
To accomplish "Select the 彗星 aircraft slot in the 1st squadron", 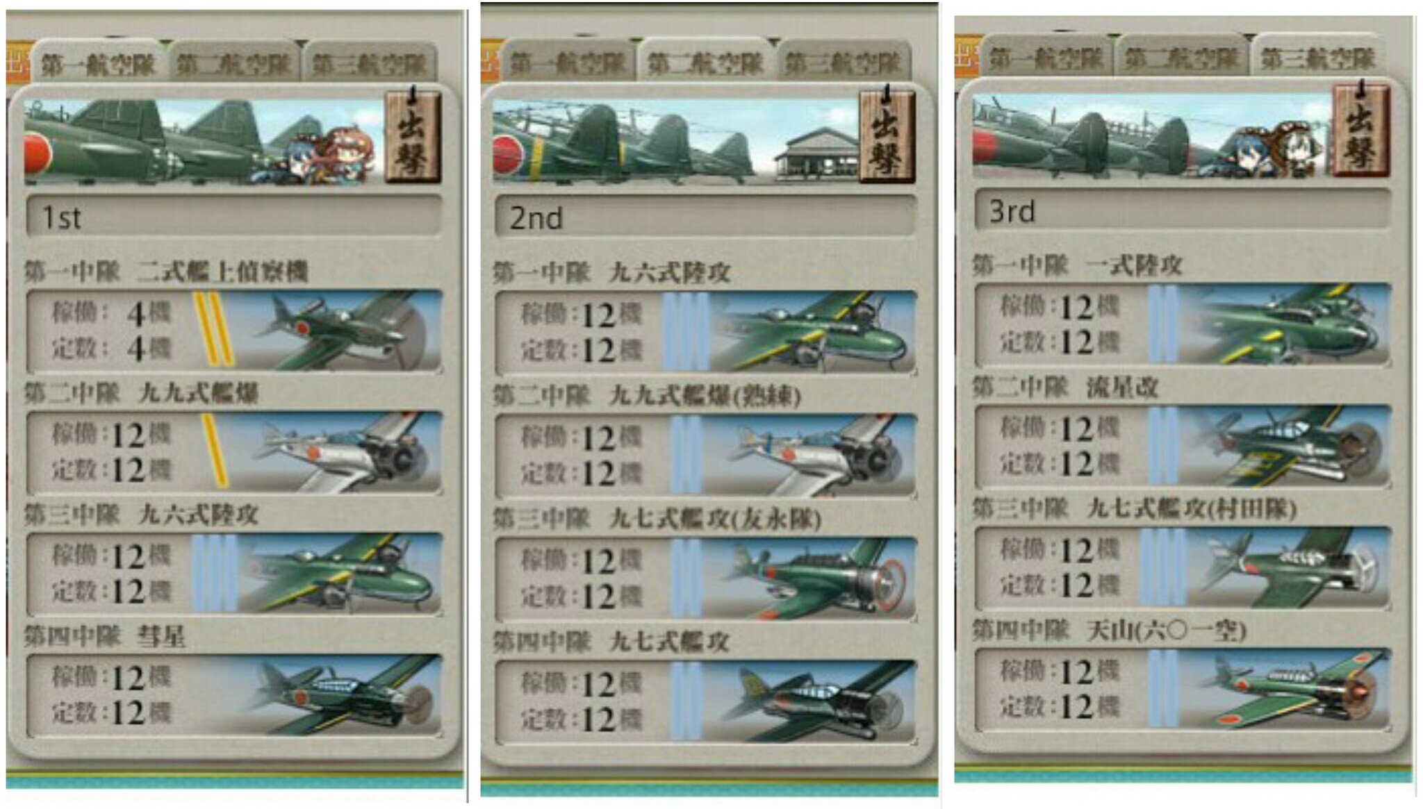I will pyautogui.click(x=234, y=695).
